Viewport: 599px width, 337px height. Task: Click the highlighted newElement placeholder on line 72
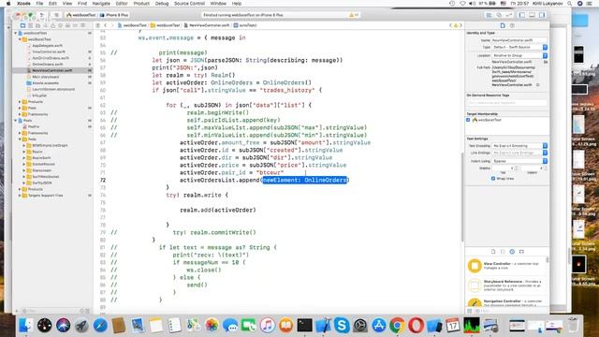coord(304,180)
